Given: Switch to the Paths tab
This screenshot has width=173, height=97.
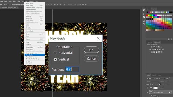Looking at the screenshot, I should pyautogui.click(x=159, y=75).
